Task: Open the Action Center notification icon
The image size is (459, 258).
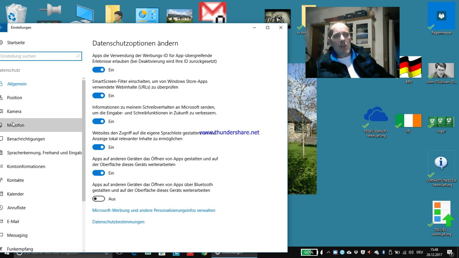Action: coord(450,253)
